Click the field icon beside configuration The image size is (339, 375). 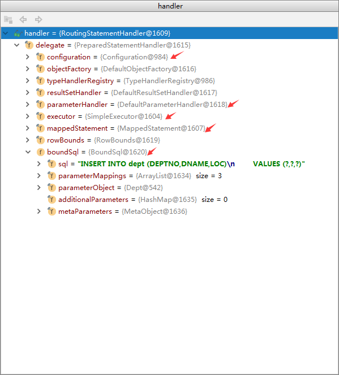[x=40, y=57]
